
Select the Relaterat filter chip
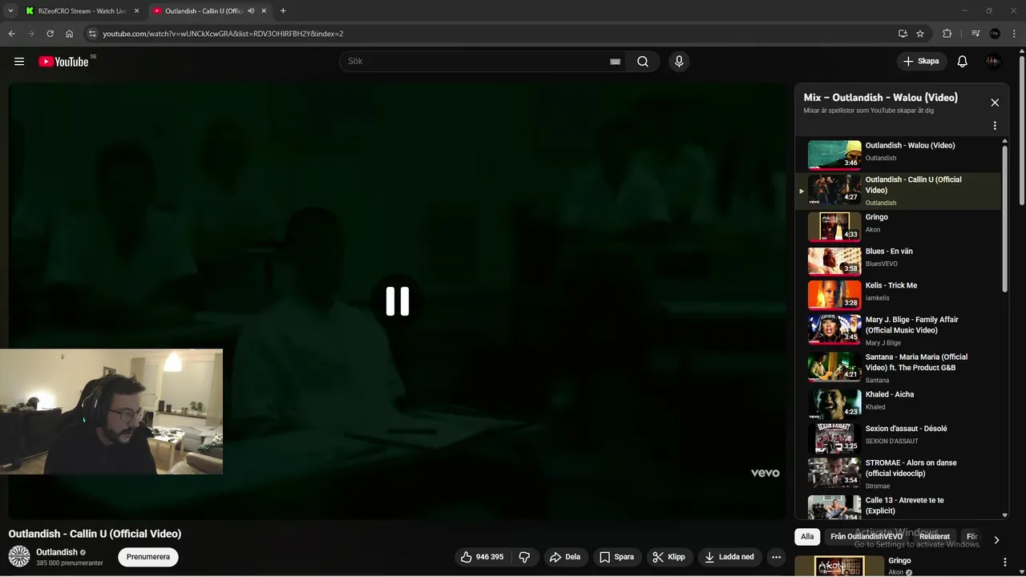pyautogui.click(x=935, y=537)
